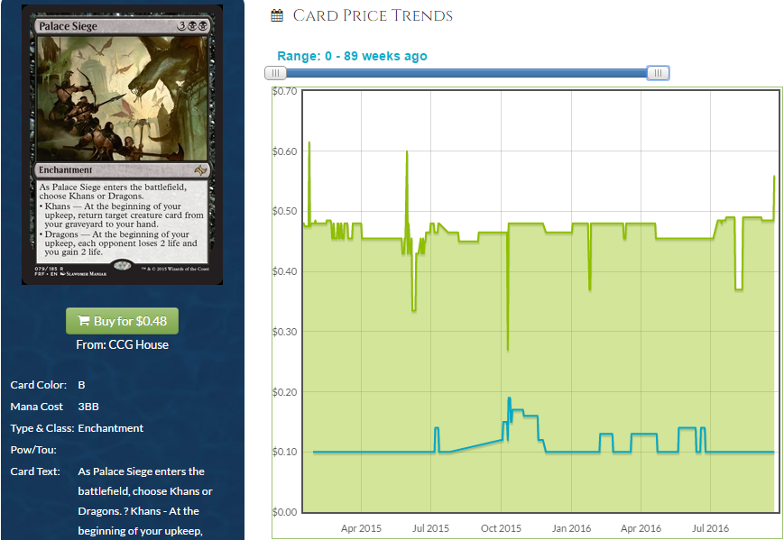Click the $0.20 y-axis label
The height and width of the screenshot is (540, 784).
click(284, 392)
